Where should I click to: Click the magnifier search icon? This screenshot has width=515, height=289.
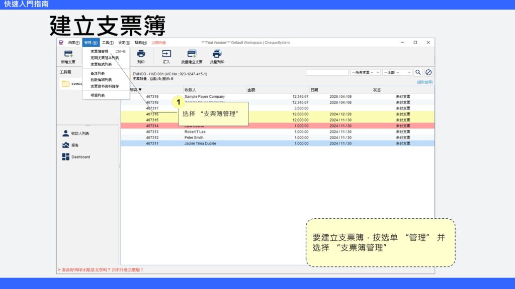pyautogui.click(x=418, y=72)
